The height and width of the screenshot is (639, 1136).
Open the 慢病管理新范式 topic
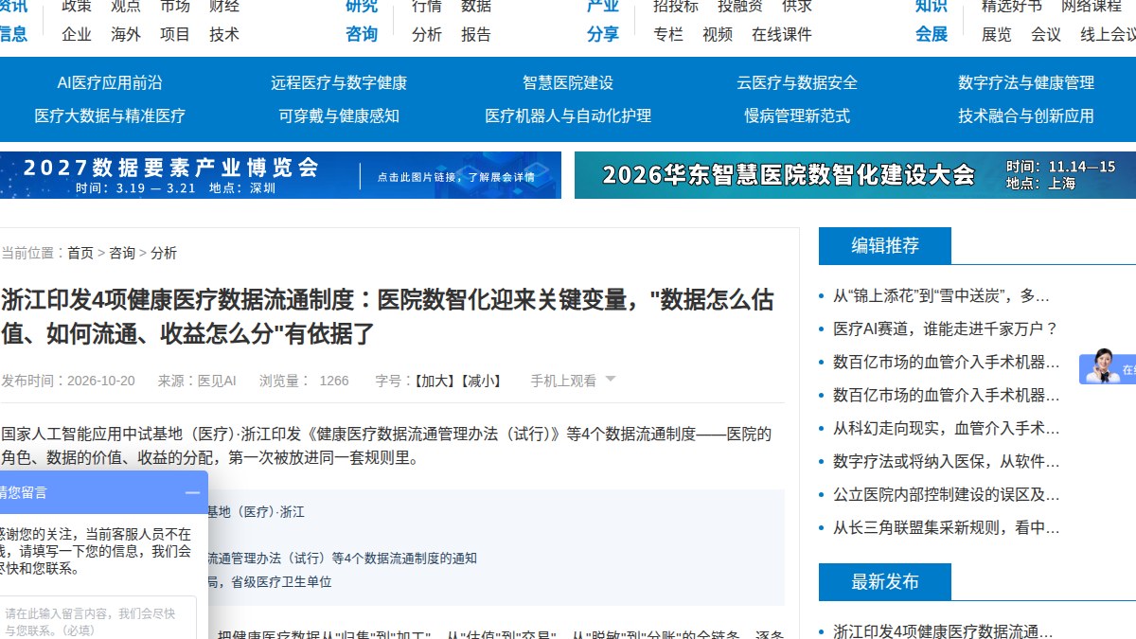pyautogui.click(x=797, y=115)
